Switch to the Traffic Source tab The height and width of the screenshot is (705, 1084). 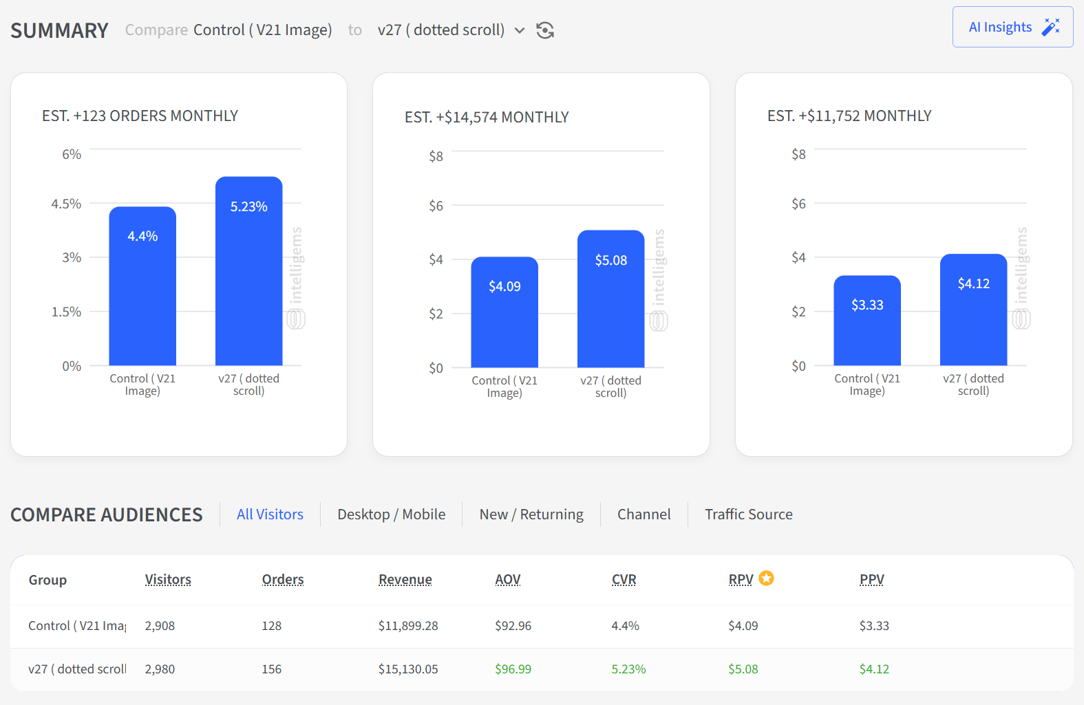[x=748, y=514]
